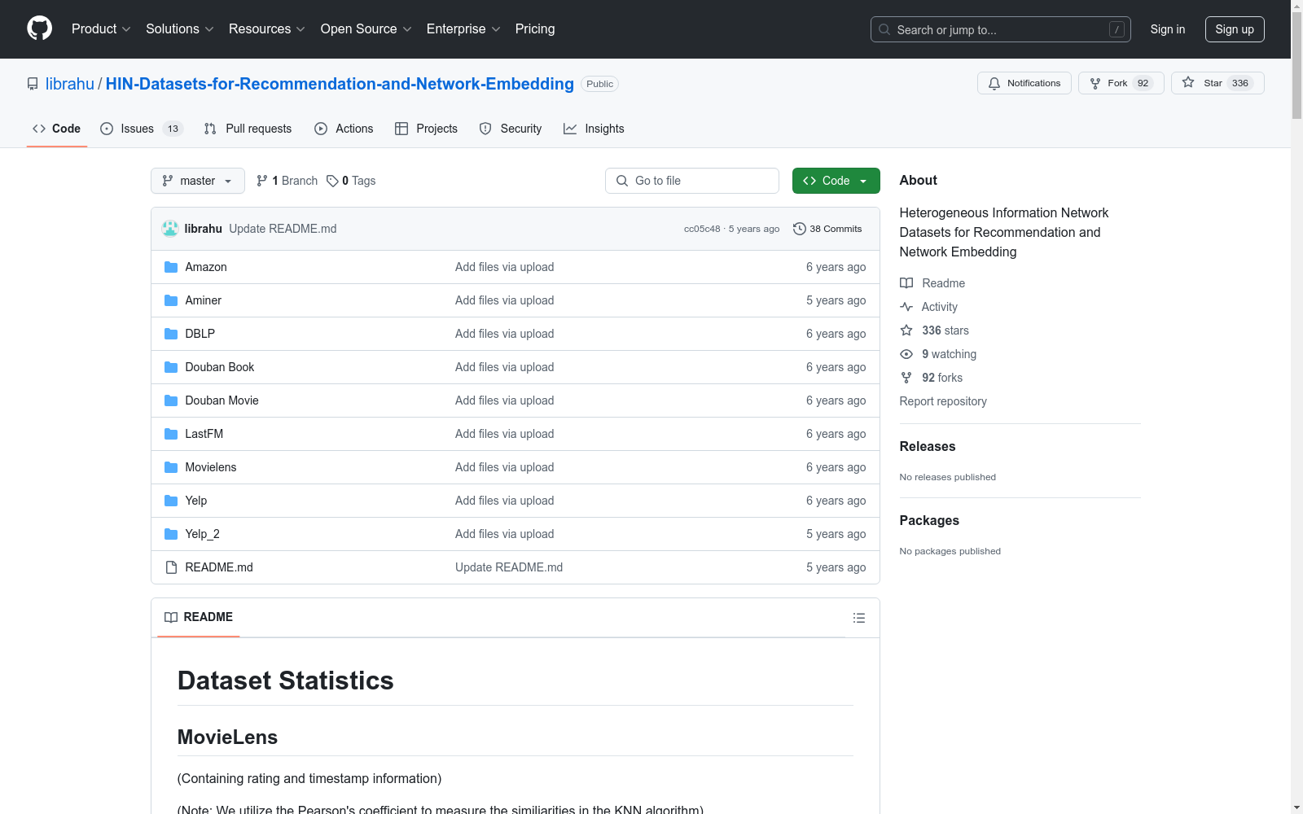Expand the Open Source menu
The image size is (1303, 814).
(x=366, y=28)
